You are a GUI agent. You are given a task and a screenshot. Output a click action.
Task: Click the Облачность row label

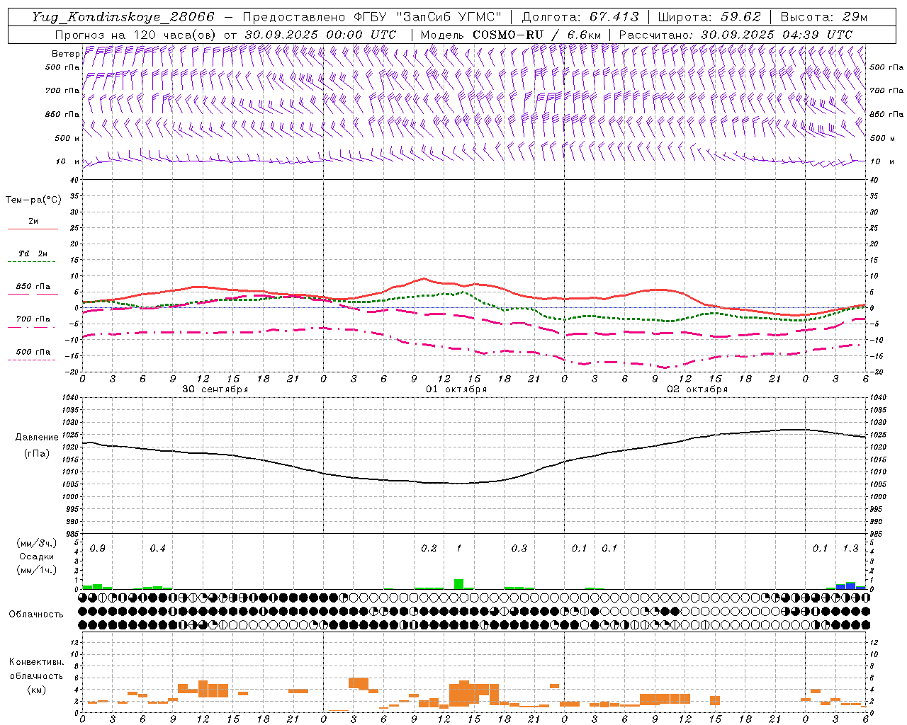pyautogui.click(x=36, y=615)
